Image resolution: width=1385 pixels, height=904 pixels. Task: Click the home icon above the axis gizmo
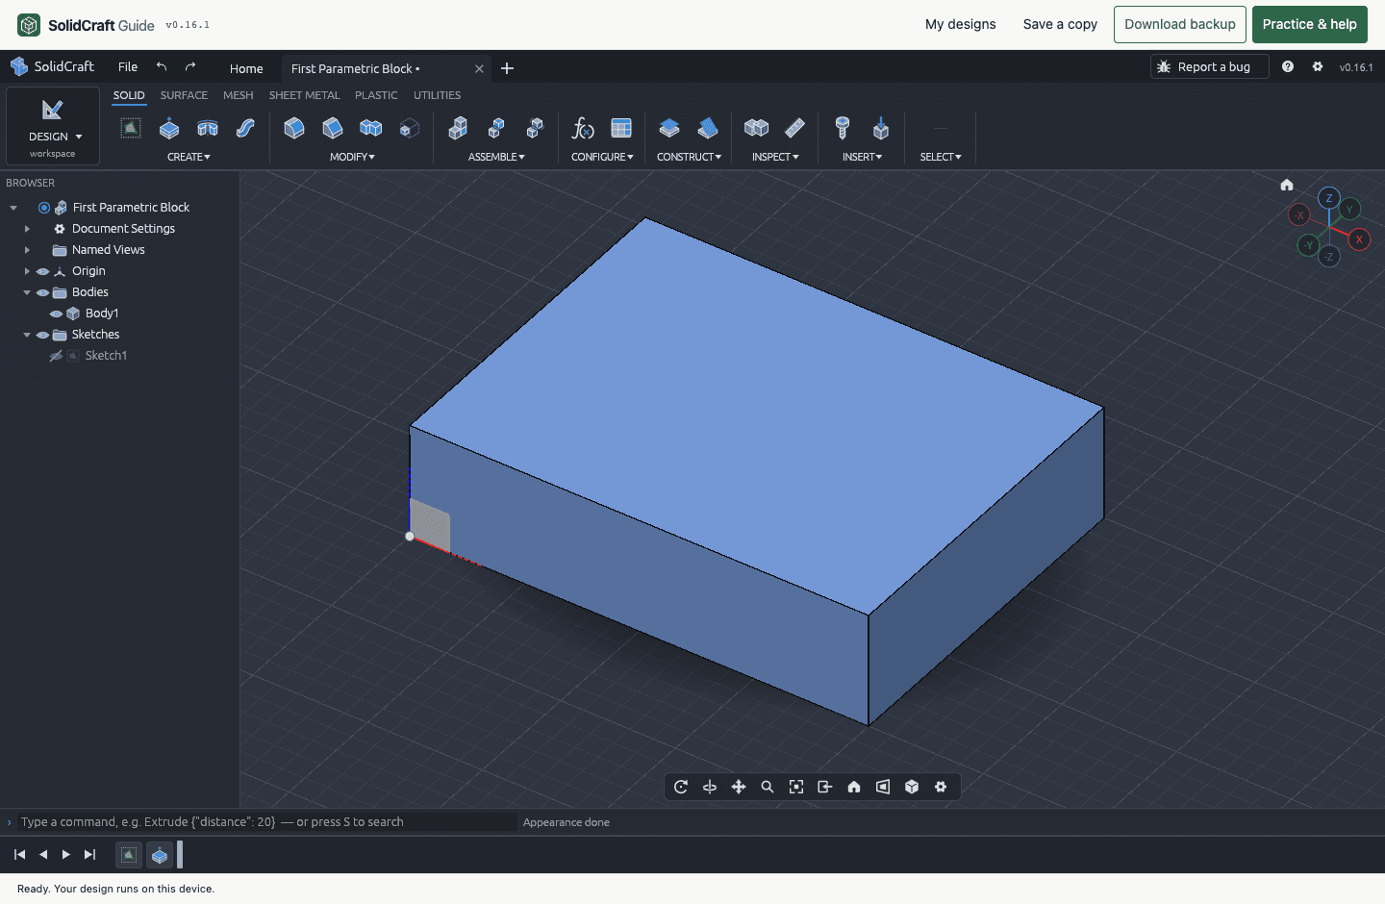pos(1287,185)
